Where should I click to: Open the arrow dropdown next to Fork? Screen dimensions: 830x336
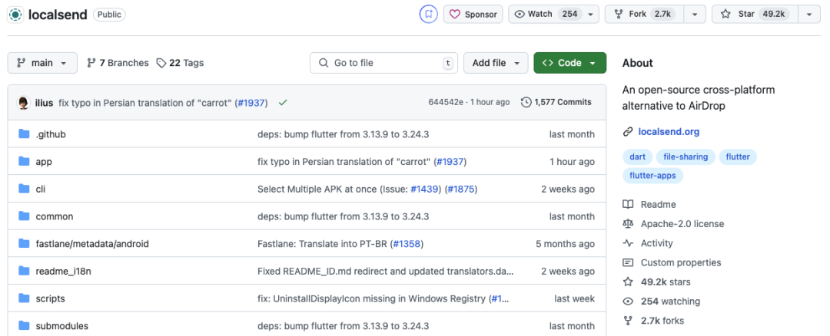click(695, 15)
